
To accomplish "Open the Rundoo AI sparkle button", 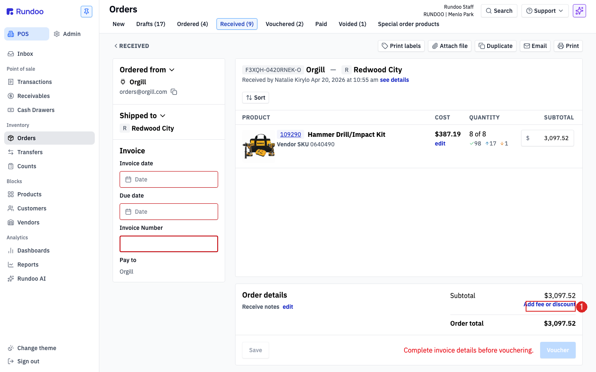I will [579, 11].
